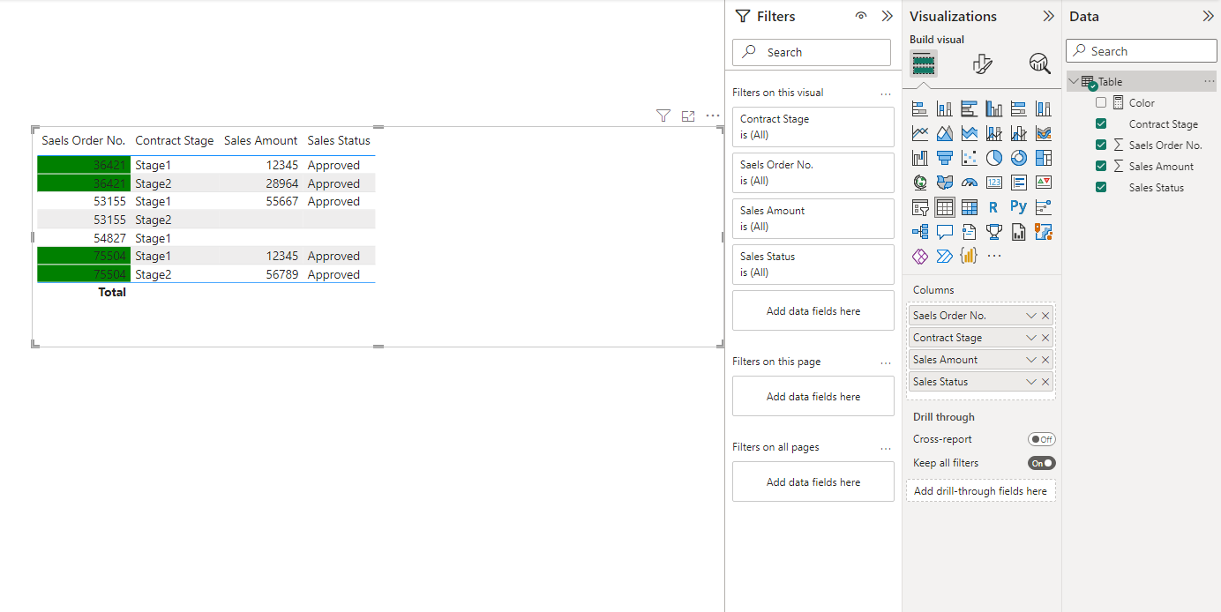Choose the stacked column chart visual
The width and height of the screenshot is (1221, 612).
tap(945, 109)
